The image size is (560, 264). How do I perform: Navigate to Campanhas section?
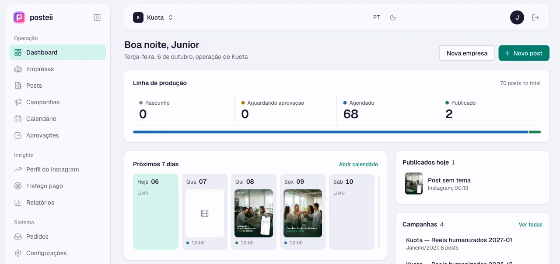[x=58, y=102]
